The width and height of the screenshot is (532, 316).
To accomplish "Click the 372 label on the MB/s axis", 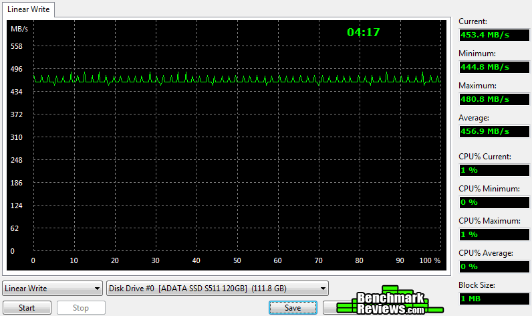I will [16, 114].
